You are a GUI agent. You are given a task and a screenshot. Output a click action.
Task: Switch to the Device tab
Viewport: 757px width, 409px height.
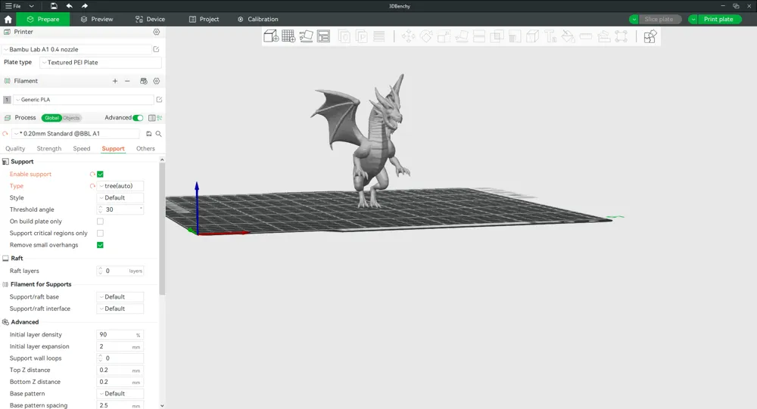pos(150,20)
